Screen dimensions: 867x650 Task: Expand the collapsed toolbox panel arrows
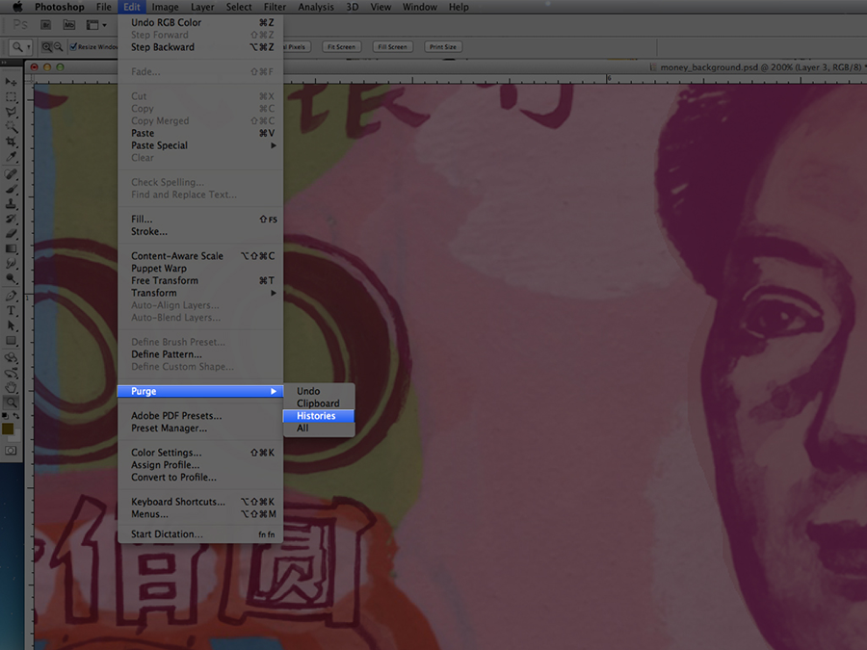click(x=3, y=63)
